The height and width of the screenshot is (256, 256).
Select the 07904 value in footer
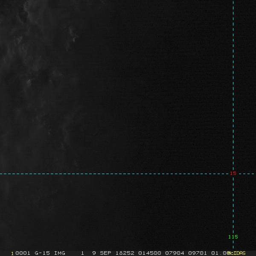(175, 253)
